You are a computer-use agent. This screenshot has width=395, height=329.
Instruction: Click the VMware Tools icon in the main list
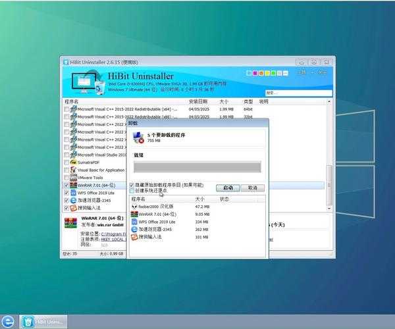(x=74, y=178)
